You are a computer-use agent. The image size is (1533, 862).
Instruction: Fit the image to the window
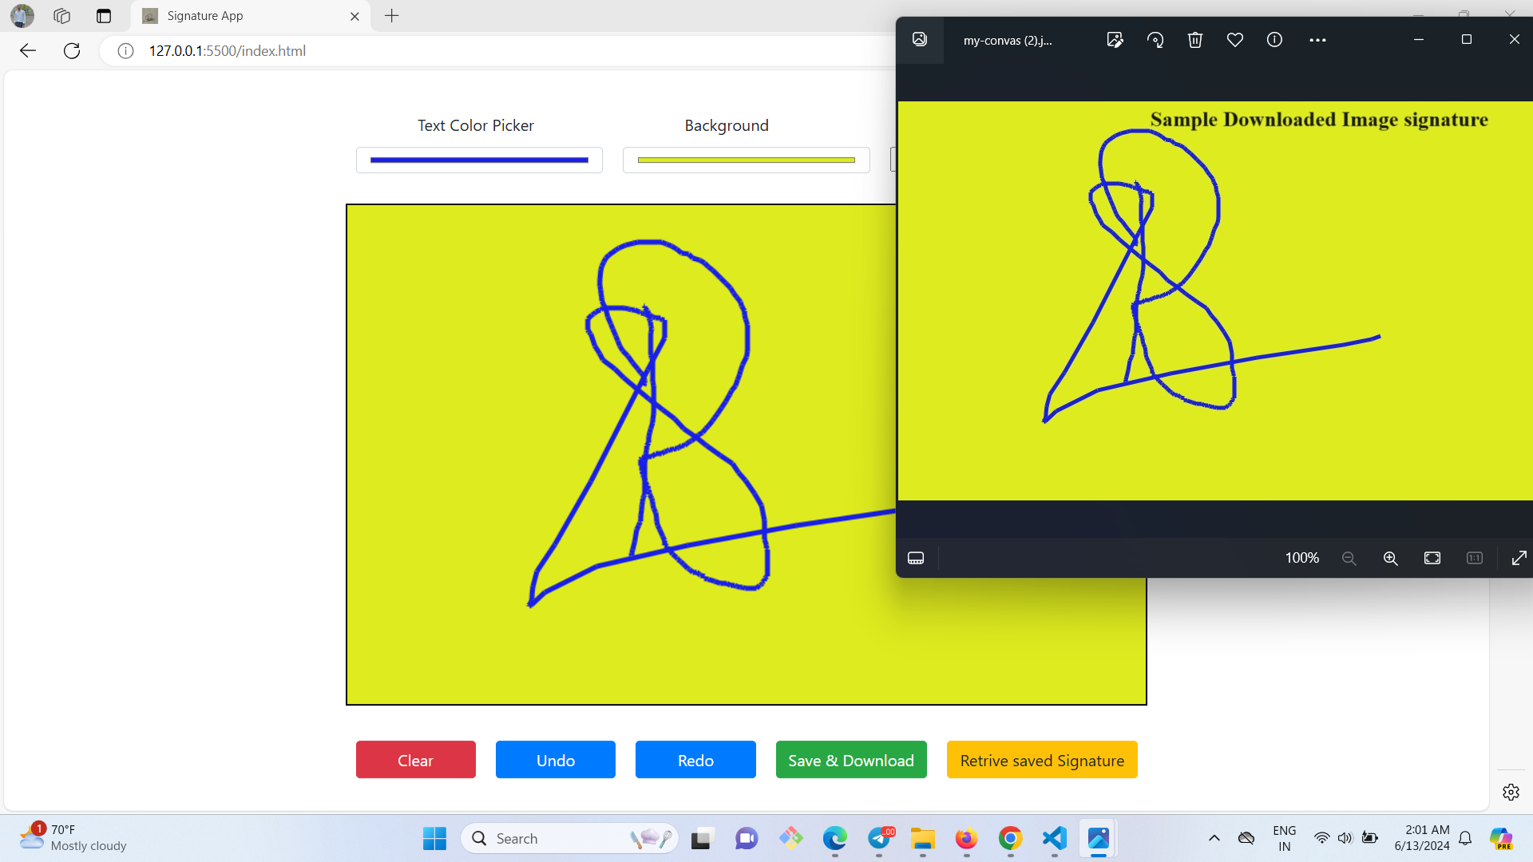click(1432, 558)
